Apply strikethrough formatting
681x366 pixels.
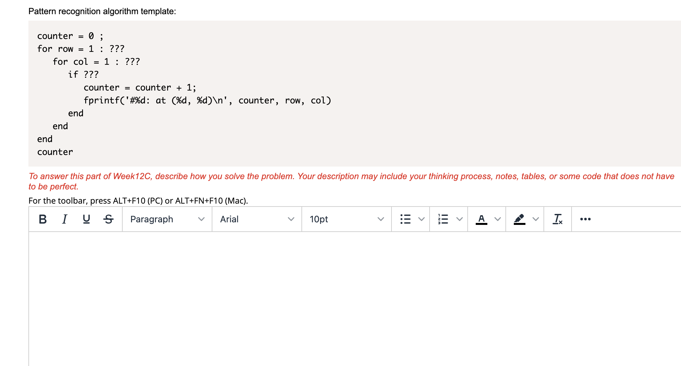pyautogui.click(x=108, y=219)
